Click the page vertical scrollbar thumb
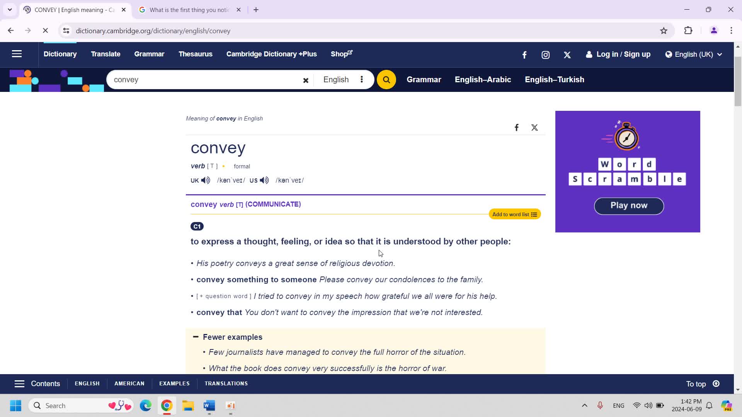Screen dimensions: 742x417 738,81
